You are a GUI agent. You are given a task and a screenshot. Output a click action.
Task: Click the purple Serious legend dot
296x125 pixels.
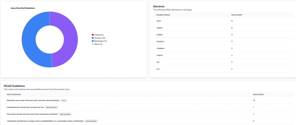[93, 38]
